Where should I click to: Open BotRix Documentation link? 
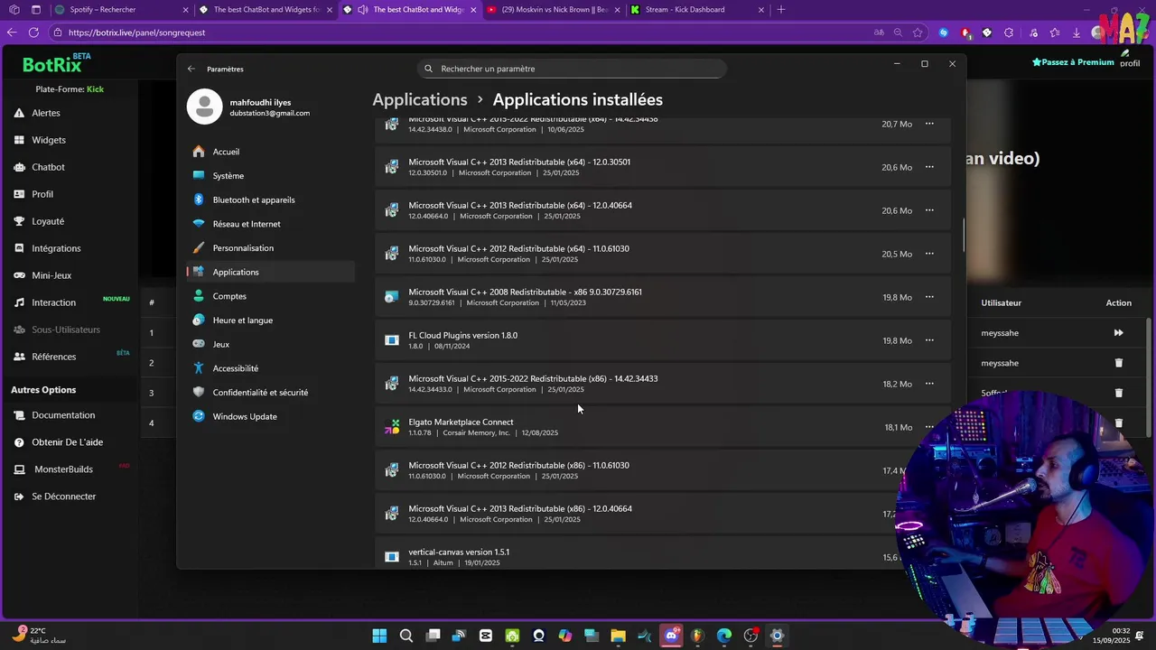pyautogui.click(x=63, y=415)
